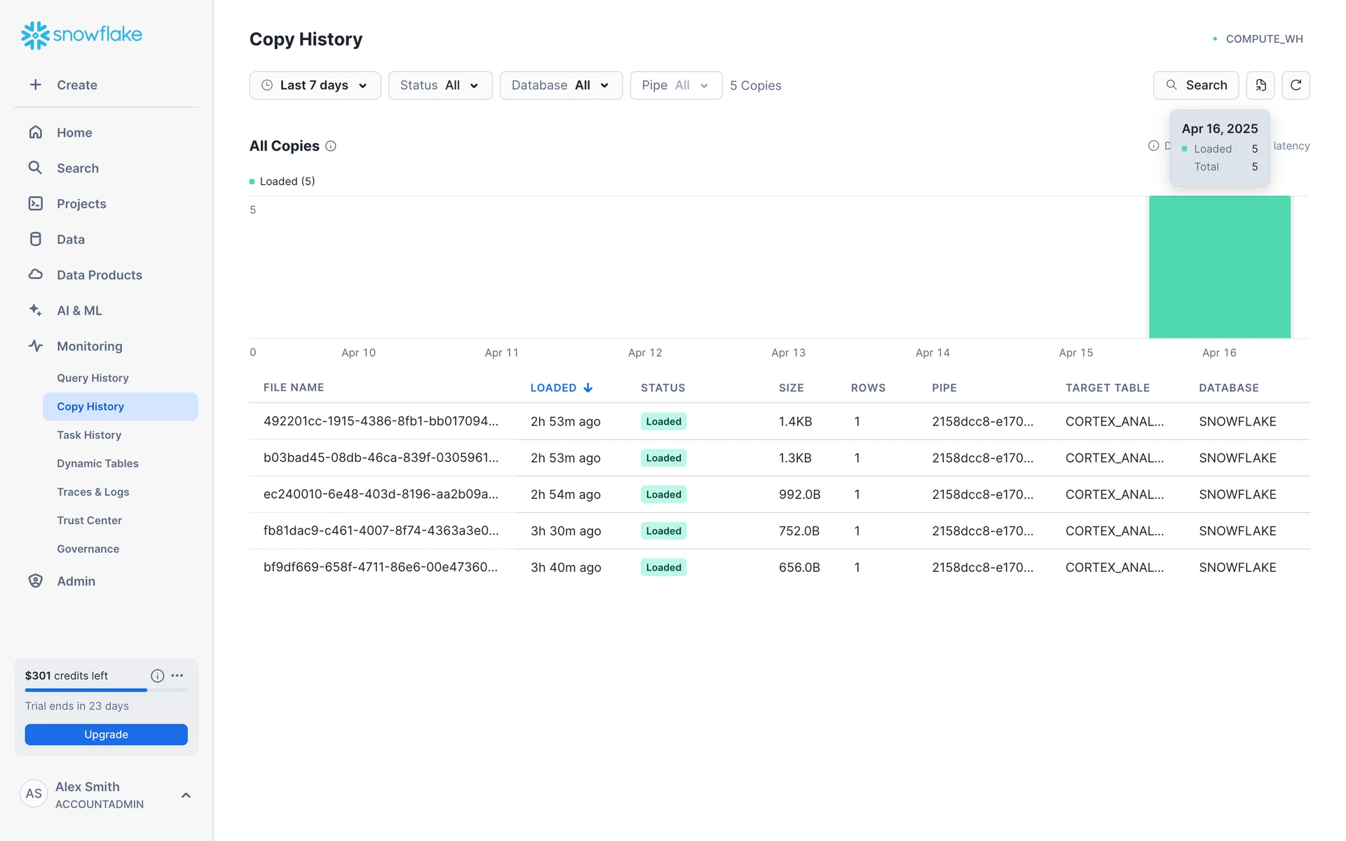The image size is (1346, 841).
Task: Open the Data section in sidebar
Action: [70, 239]
